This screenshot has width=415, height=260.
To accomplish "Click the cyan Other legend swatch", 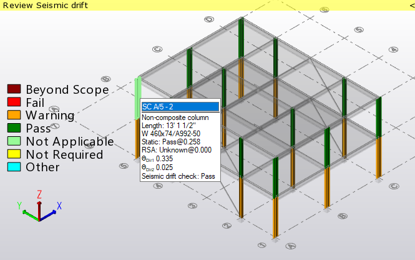I will pos(14,167).
